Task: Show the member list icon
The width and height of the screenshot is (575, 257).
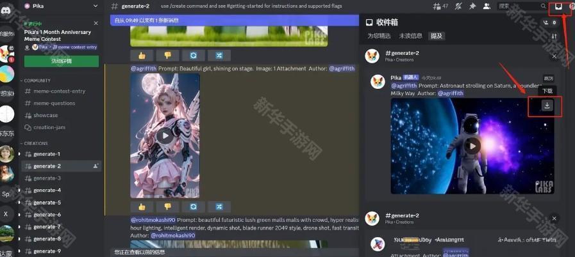Action: pos(487,6)
